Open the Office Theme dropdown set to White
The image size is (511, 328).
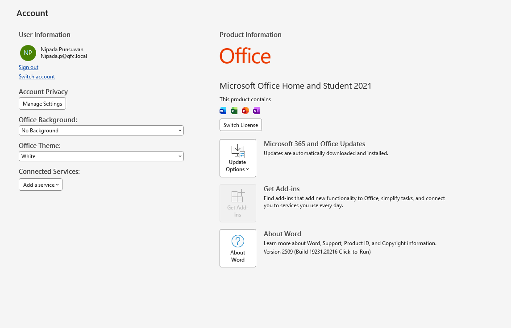101,156
